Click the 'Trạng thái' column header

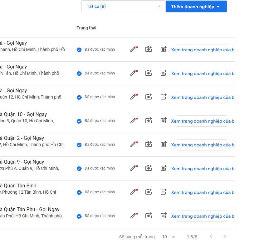86,28
